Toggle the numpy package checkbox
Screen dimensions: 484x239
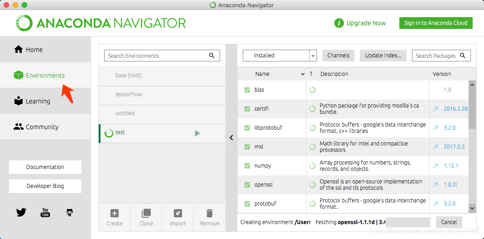[247, 166]
